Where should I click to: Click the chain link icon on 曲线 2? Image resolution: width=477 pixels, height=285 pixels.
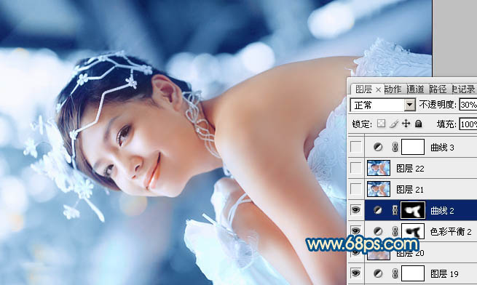tap(395, 210)
